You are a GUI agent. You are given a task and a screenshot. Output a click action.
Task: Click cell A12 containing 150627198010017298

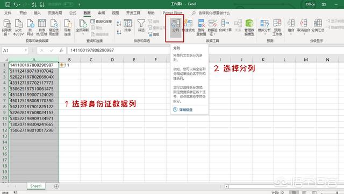(34, 130)
